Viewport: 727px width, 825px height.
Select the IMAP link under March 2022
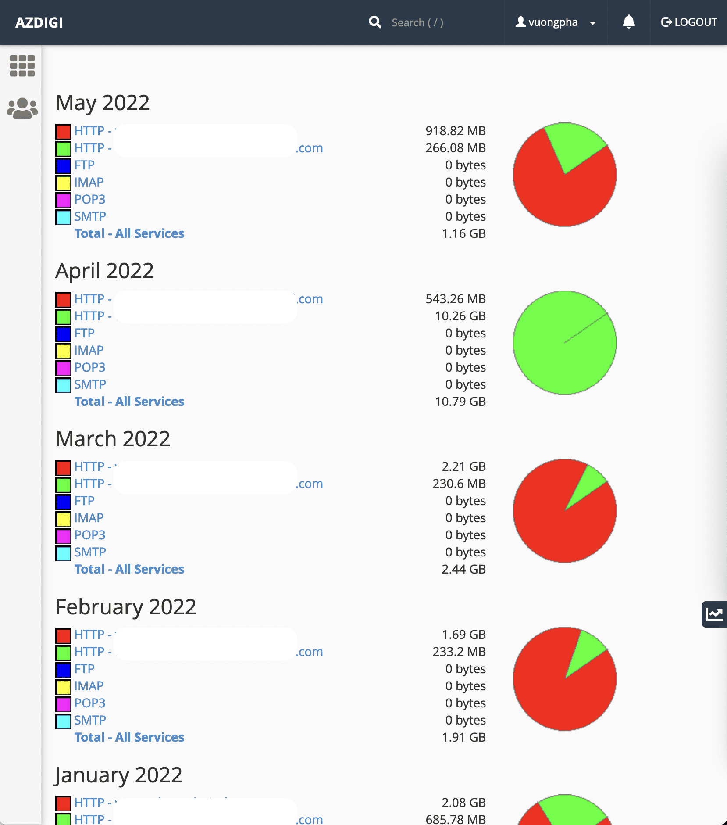pyautogui.click(x=89, y=518)
